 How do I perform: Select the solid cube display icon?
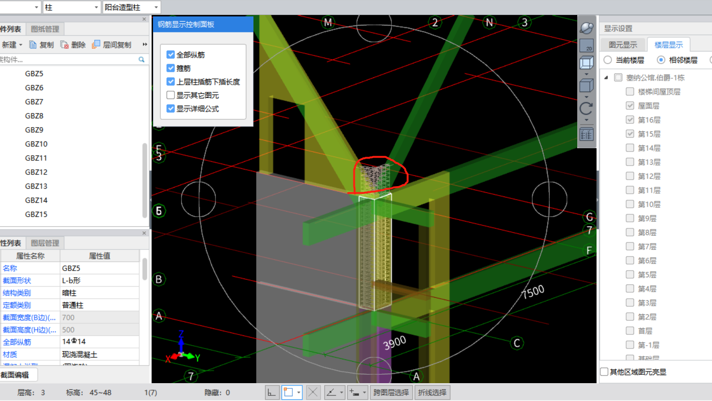coord(587,85)
